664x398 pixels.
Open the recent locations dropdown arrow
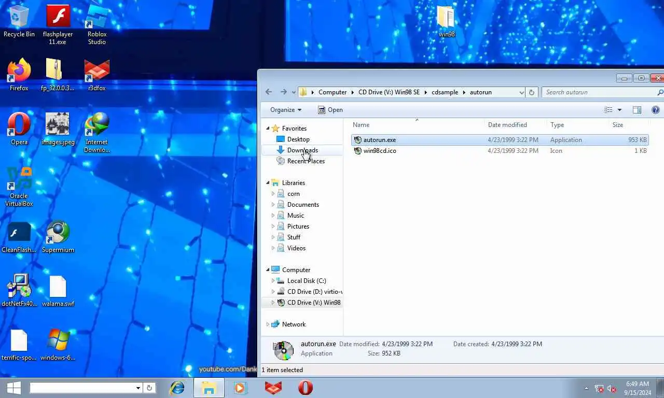[294, 92]
